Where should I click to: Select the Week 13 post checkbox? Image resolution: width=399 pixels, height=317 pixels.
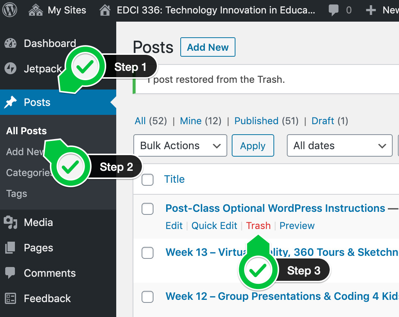coord(148,253)
